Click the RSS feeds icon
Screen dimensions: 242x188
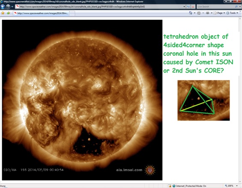tap(199, 13)
